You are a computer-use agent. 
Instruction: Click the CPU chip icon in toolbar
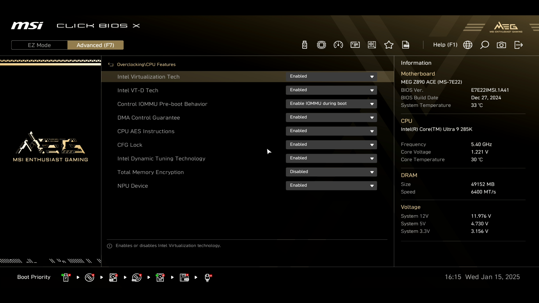click(321, 45)
